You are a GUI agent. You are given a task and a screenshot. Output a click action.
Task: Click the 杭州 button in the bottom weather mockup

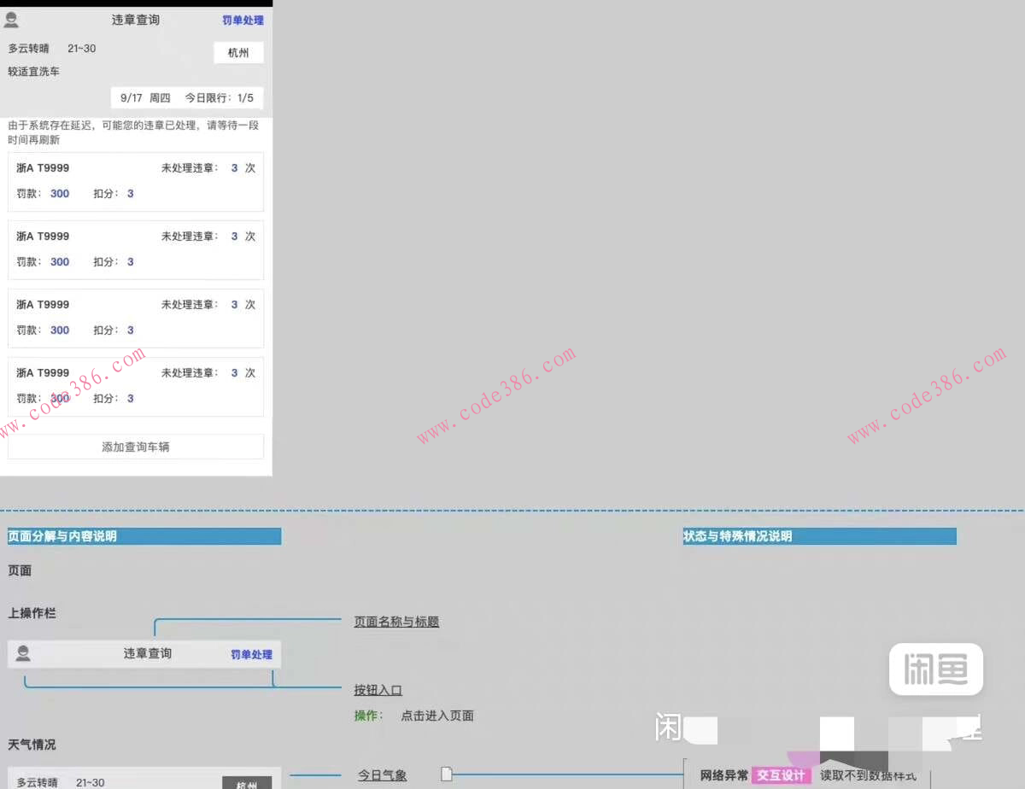248,785
